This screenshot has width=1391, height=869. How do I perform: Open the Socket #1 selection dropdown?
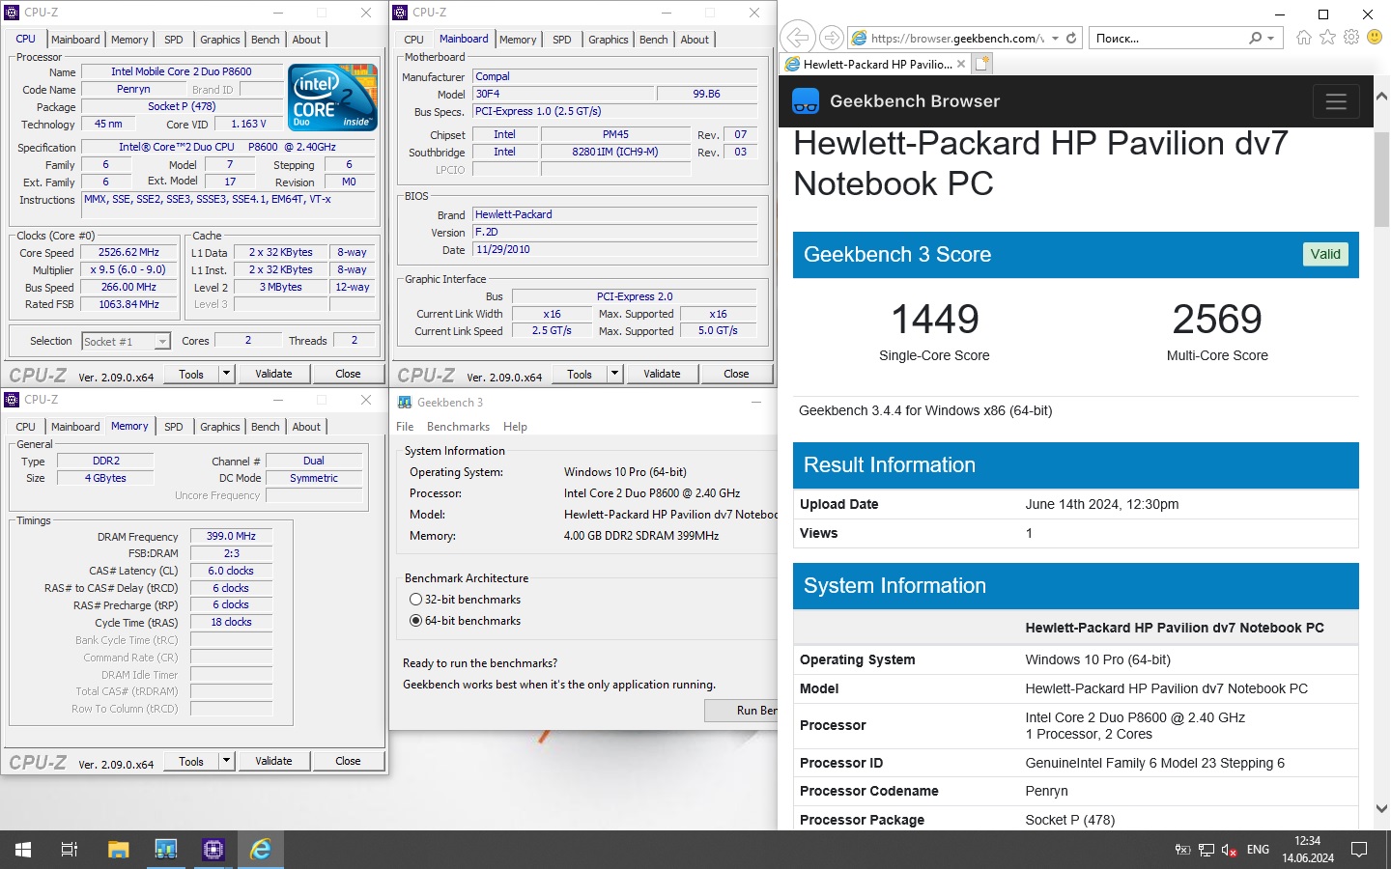click(162, 342)
